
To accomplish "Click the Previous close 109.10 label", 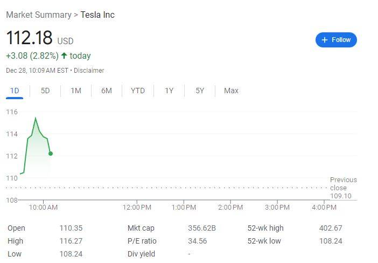I will click(344, 188).
